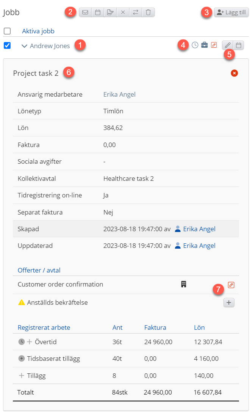Expand the Övertid row plus sign
250x412 pixels.
click(x=30, y=342)
